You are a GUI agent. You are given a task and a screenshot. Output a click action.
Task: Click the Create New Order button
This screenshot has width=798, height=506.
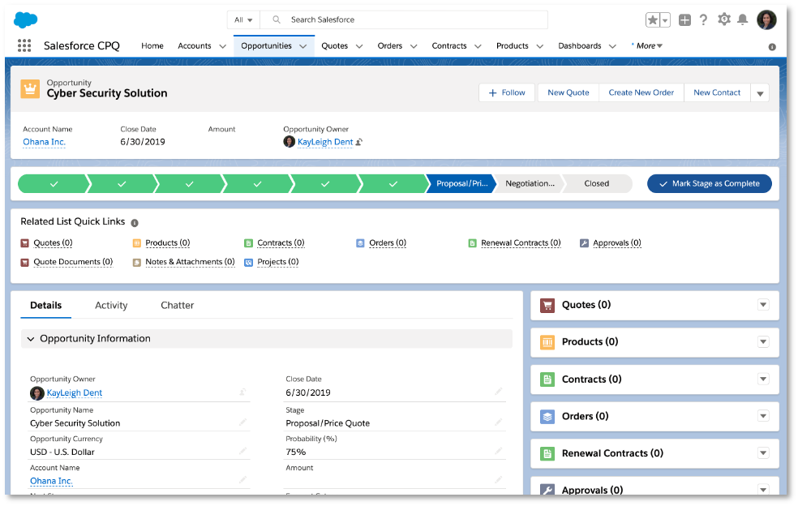point(641,92)
